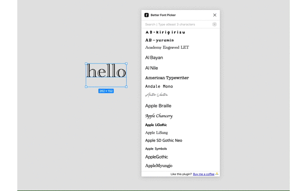307x191 pixels.
Task: Pick the AppleGothic font
Action: 156,157
